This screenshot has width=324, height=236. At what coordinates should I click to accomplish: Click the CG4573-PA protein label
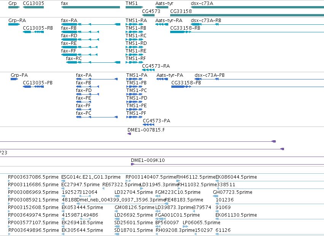tap(156, 121)
